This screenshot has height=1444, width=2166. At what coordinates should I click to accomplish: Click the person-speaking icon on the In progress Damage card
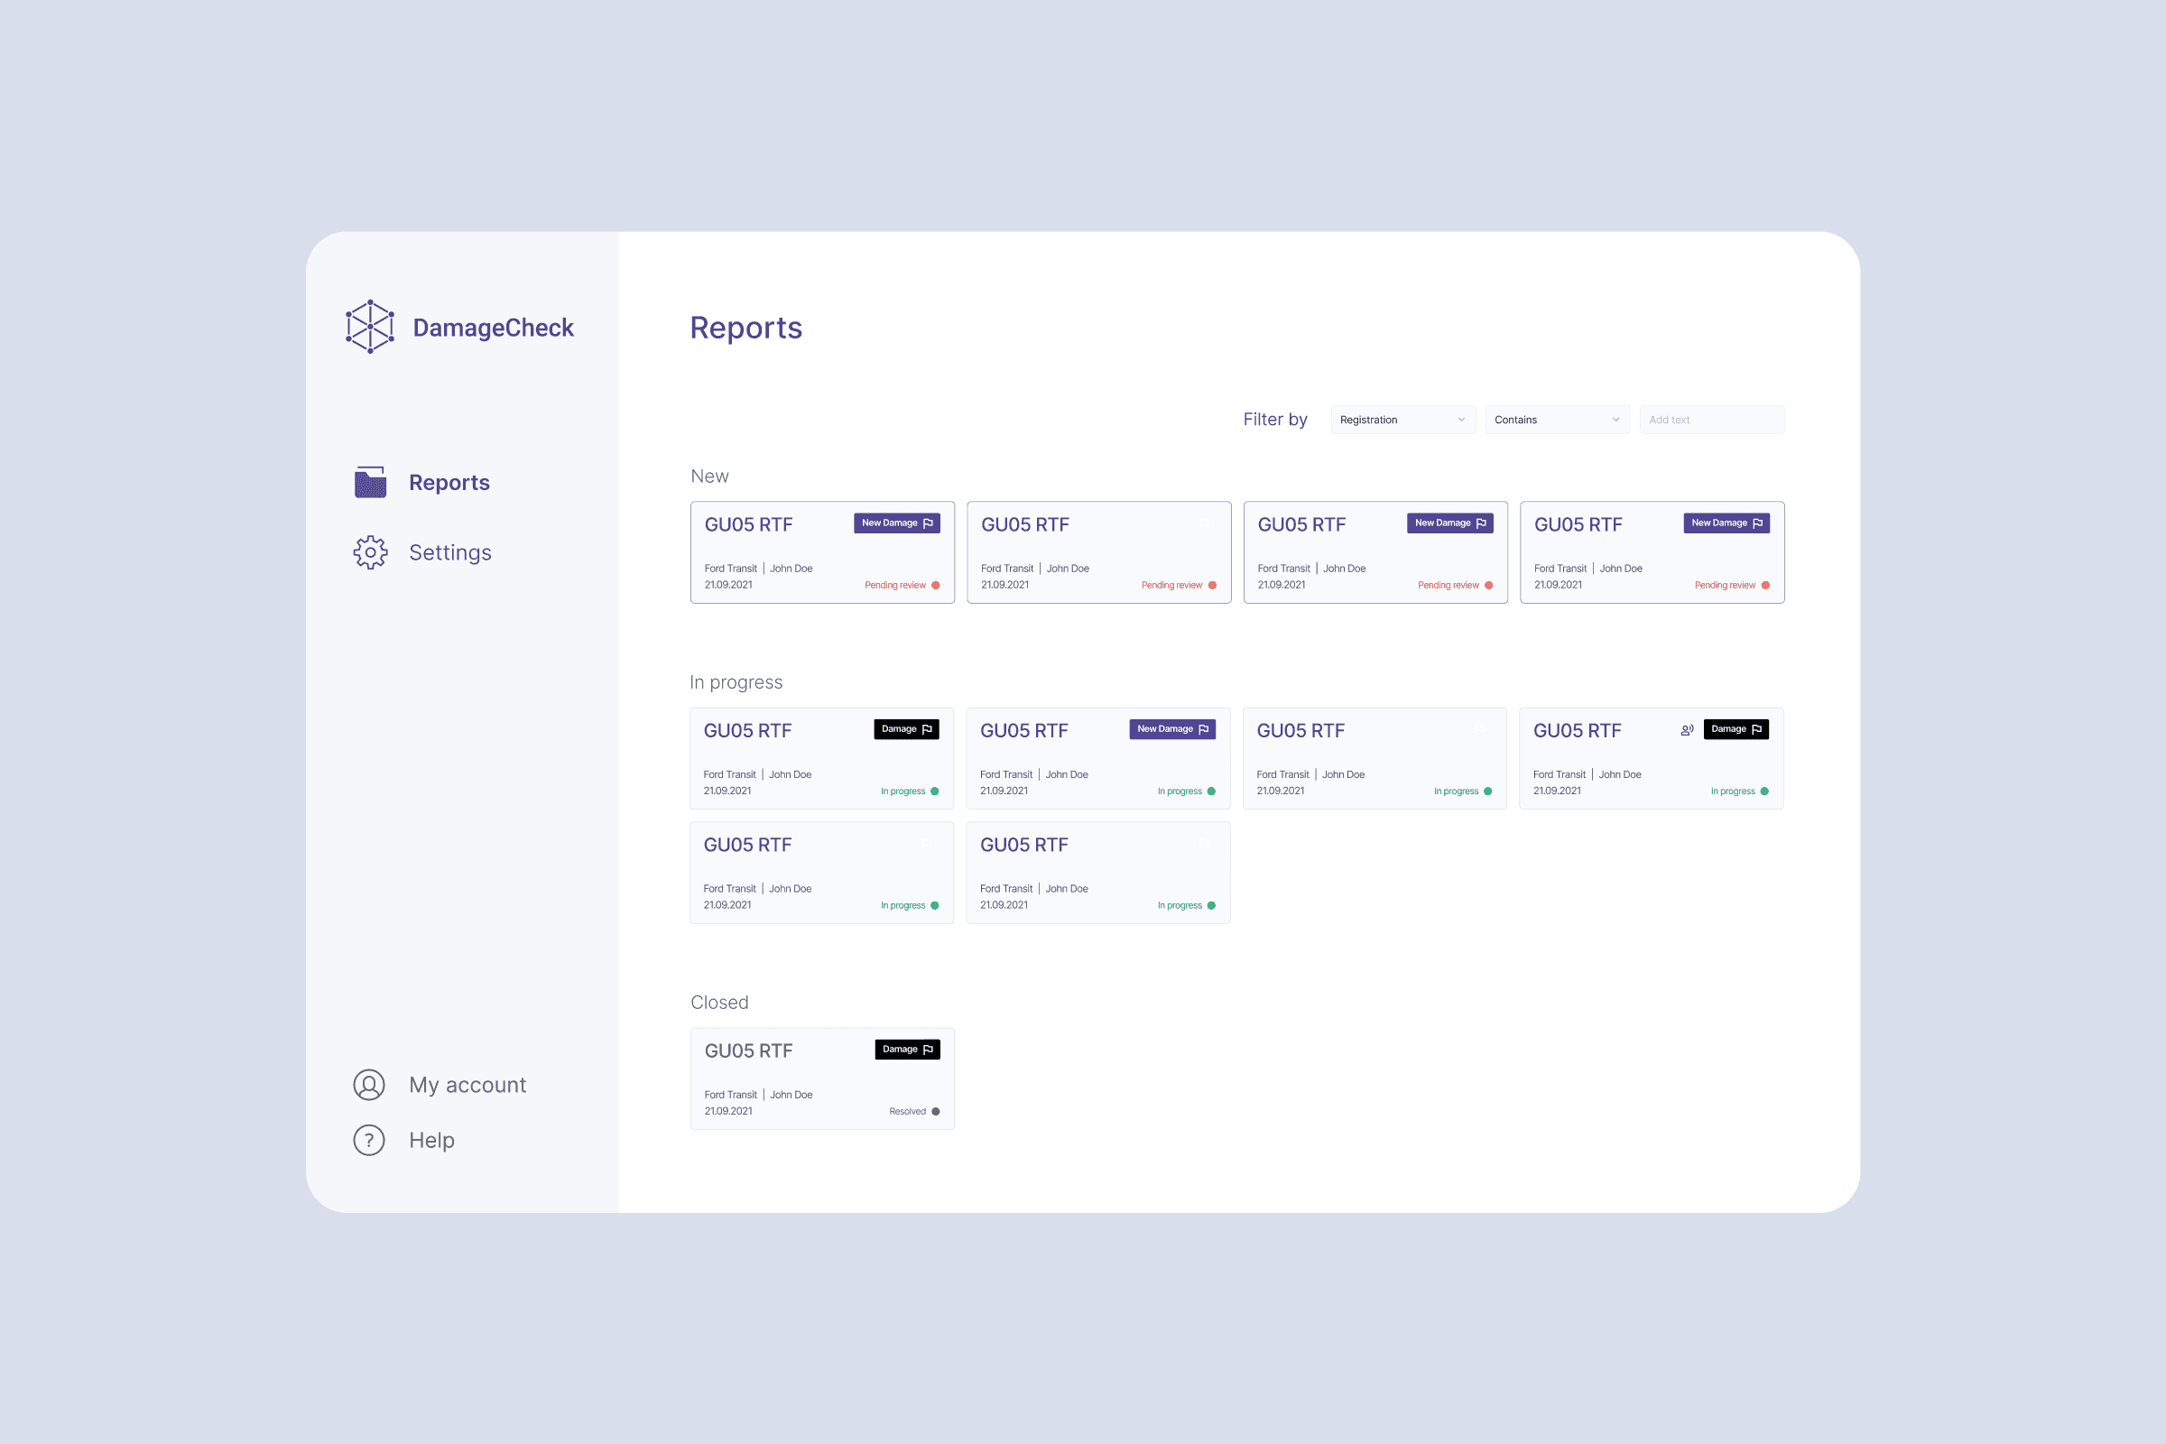click(1687, 728)
